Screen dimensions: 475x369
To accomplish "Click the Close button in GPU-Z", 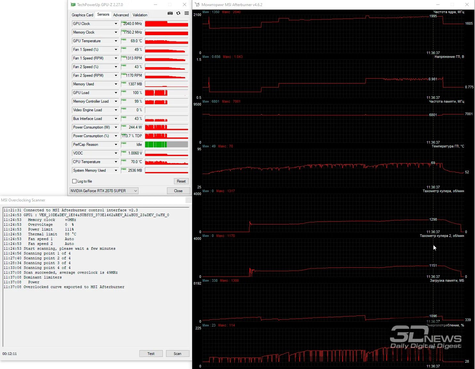I will pyautogui.click(x=178, y=191).
